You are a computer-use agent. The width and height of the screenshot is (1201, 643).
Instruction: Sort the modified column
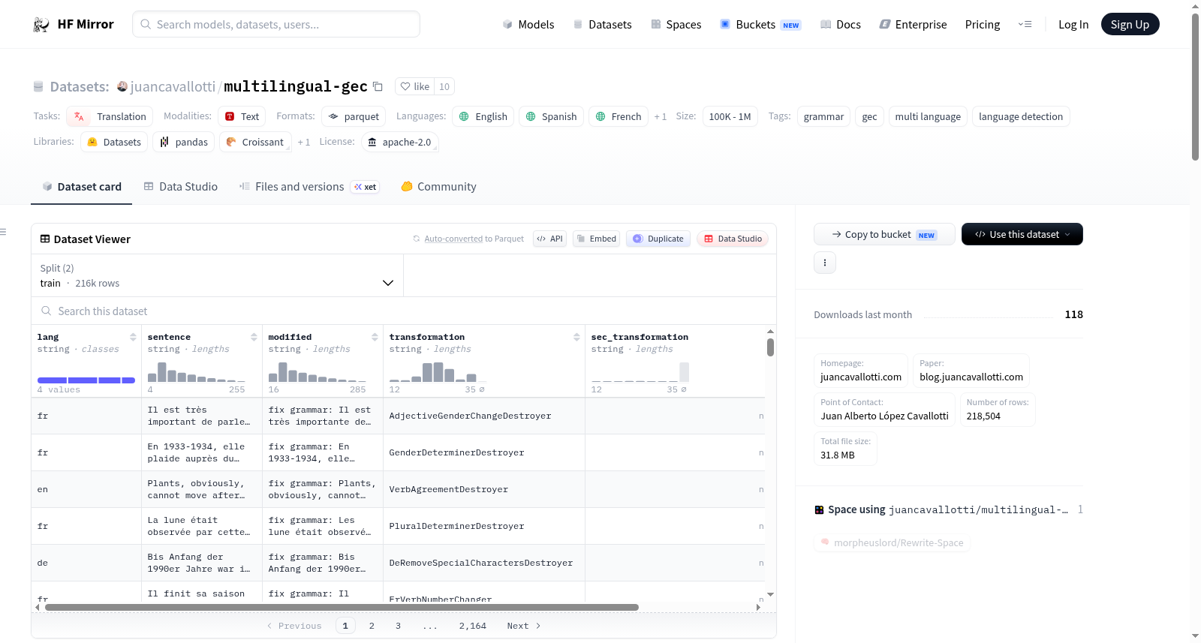tap(375, 337)
